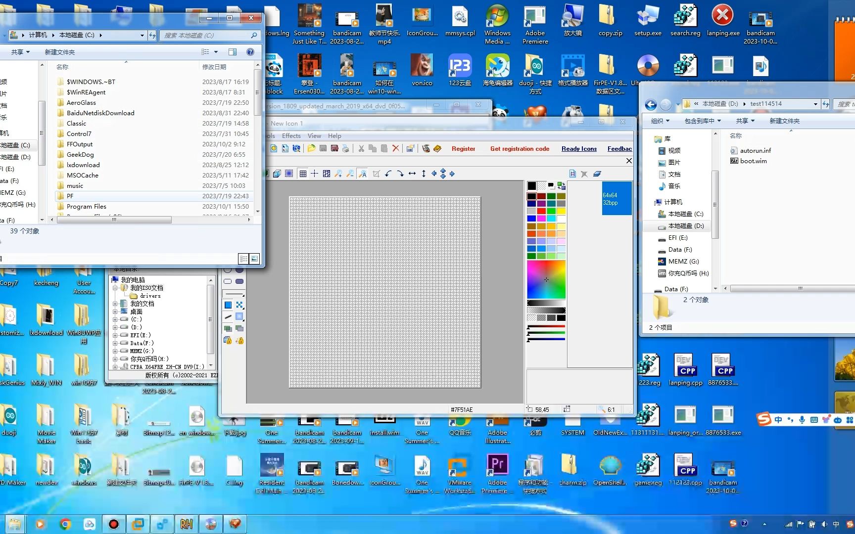This screenshot has width=855, height=534.
Task: Shift image right with the blue arrow
Action: coord(452,174)
